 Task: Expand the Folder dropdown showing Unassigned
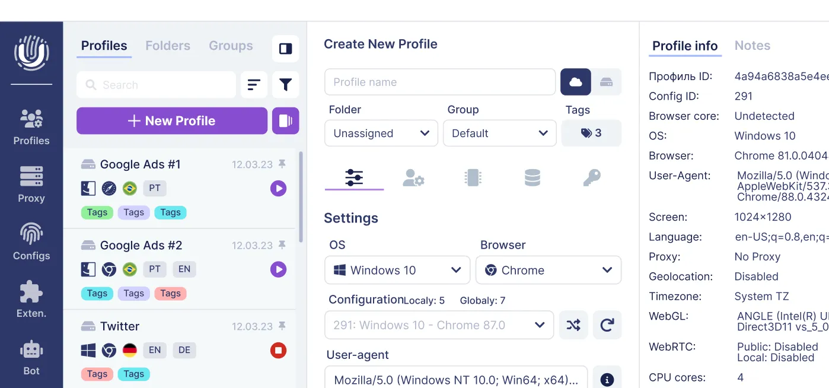pos(381,133)
